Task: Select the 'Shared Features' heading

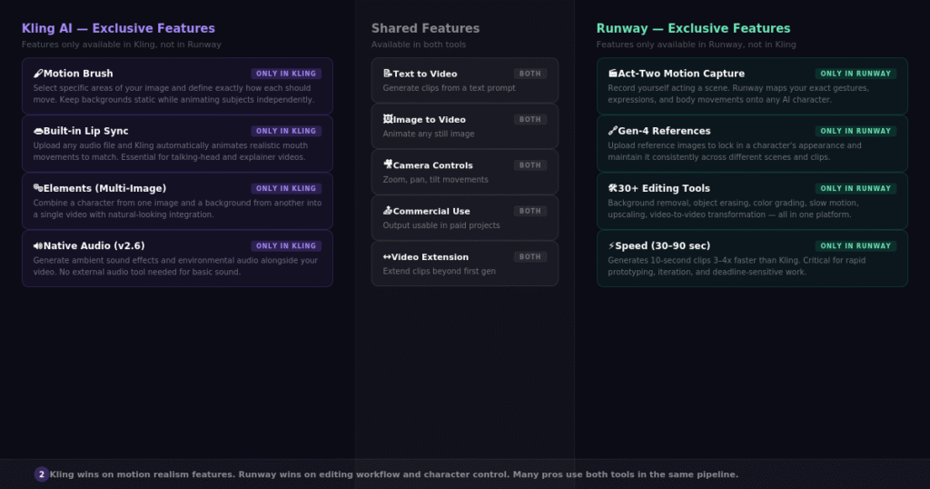Action: (425, 28)
